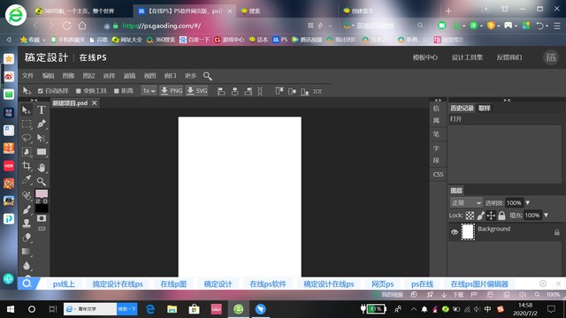The image size is (566, 318).
Task: Open the 模板中心 link
Action: [425, 57]
